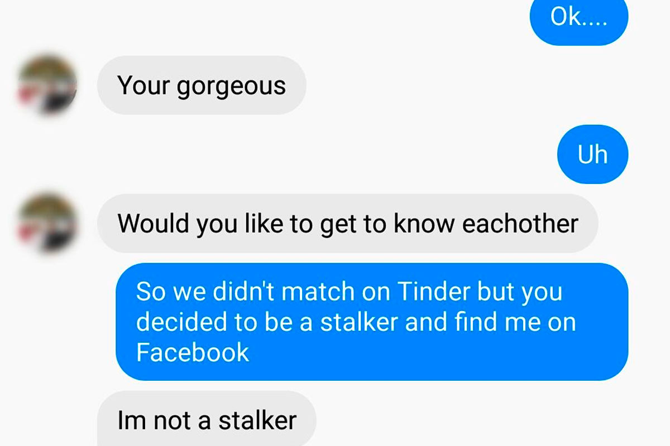670x446 pixels.
Task: Select the "Ok...." sent message bubble
Action: coord(579,19)
